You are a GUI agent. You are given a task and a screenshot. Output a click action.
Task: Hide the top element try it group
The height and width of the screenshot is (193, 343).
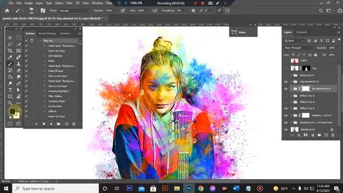pos(286,89)
